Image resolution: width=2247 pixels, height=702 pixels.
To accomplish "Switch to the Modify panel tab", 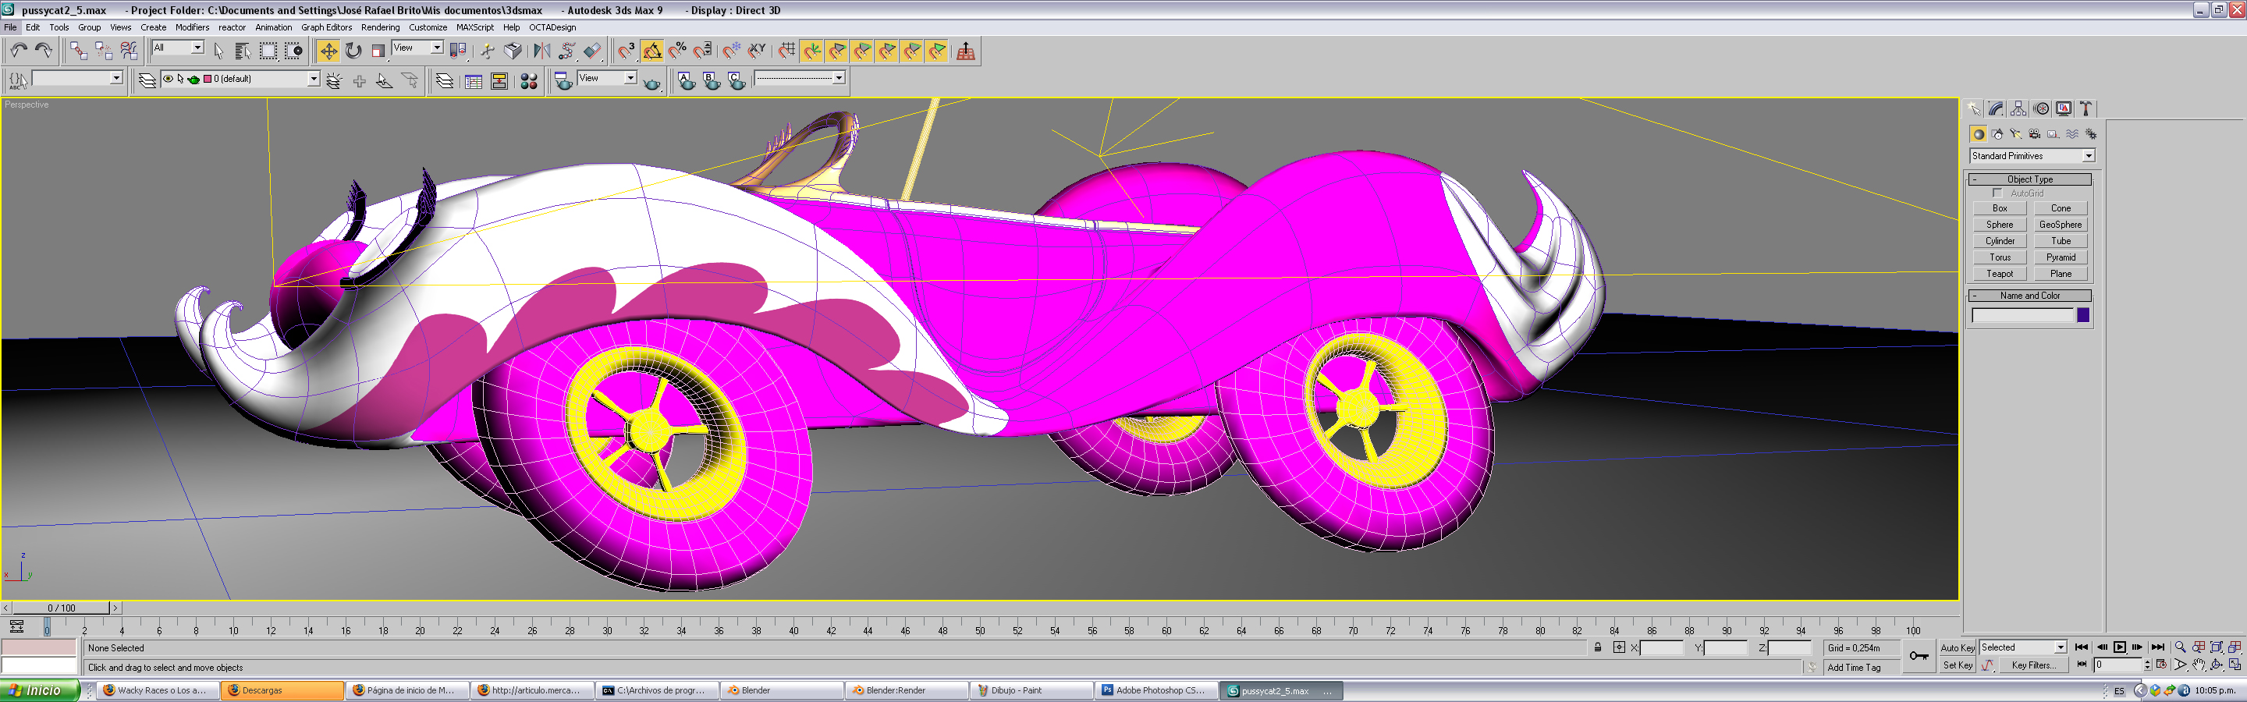I will pos(1996,109).
